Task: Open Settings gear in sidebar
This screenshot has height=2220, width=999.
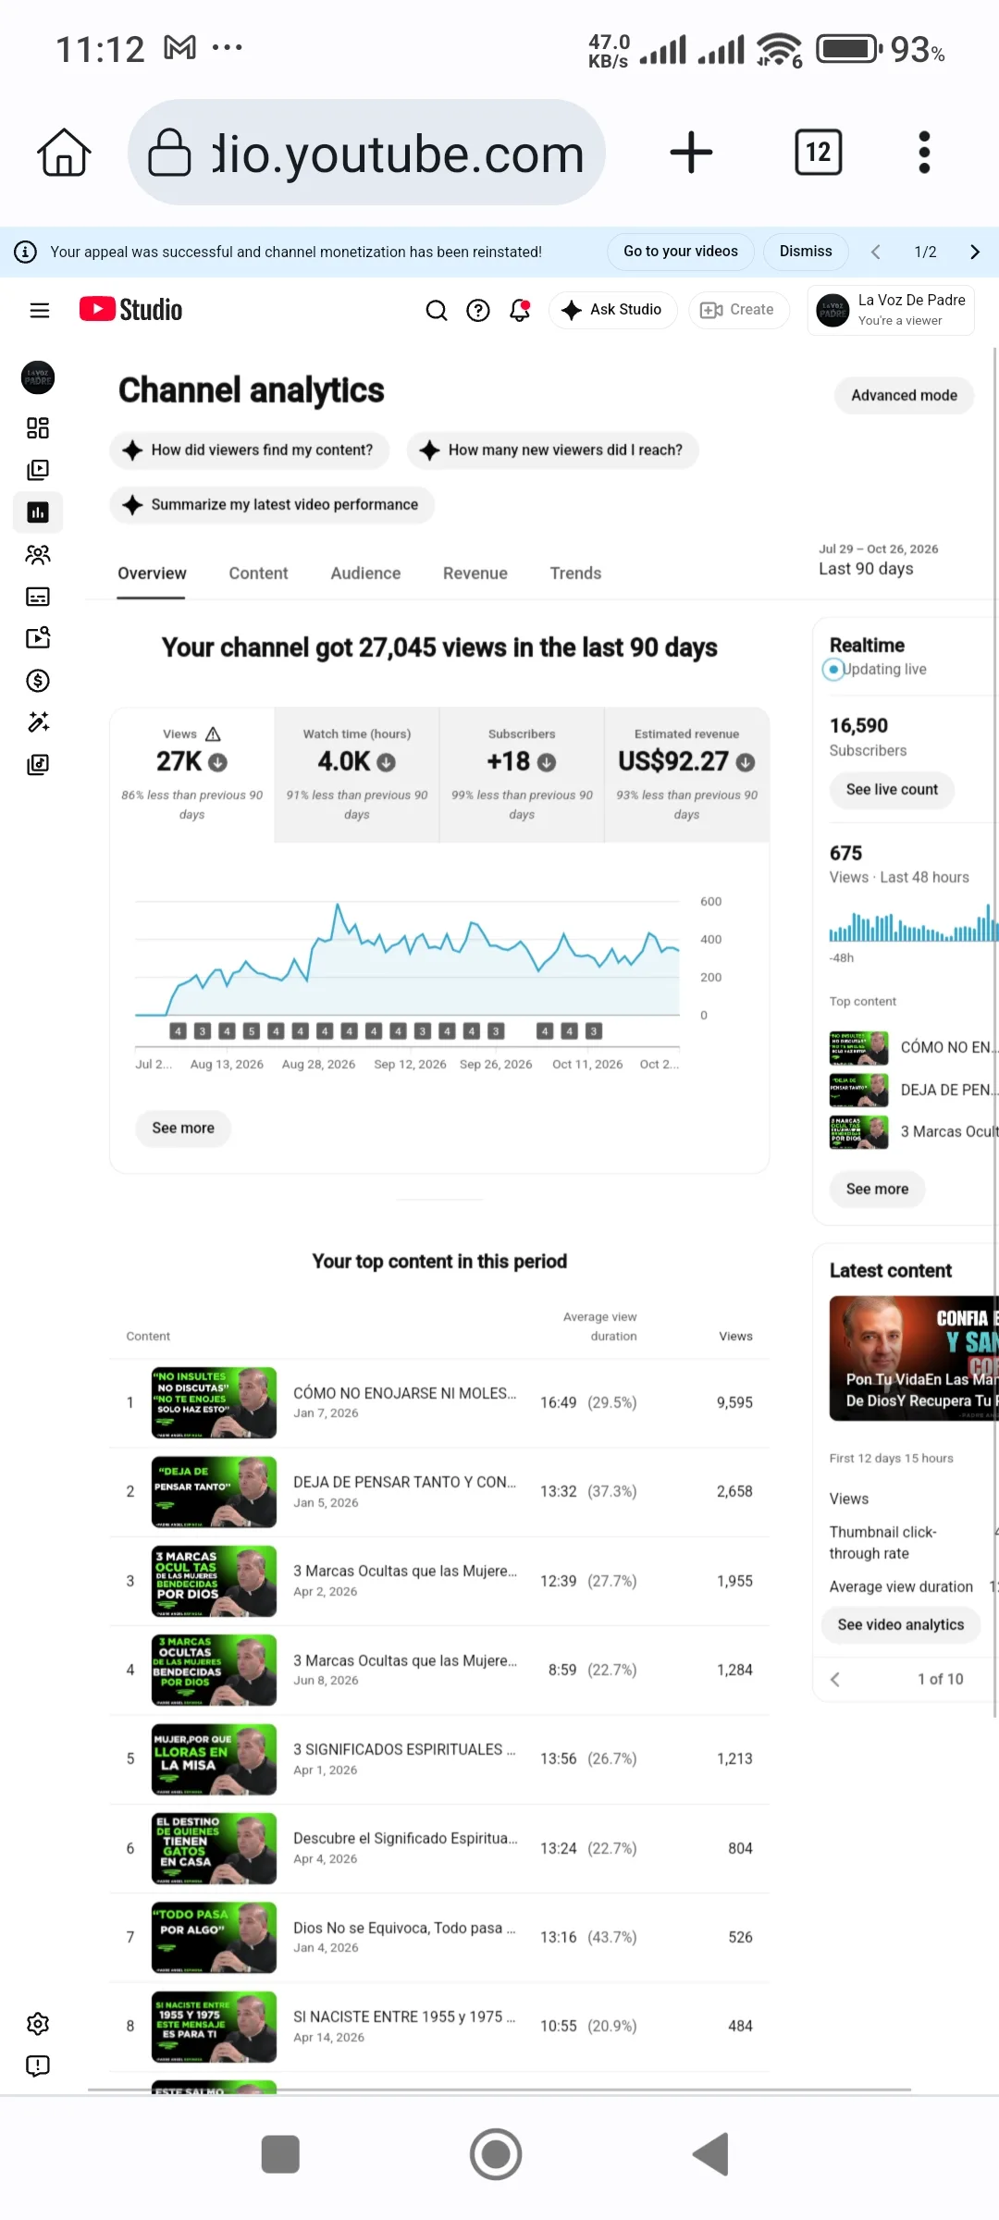Action: click(38, 2024)
